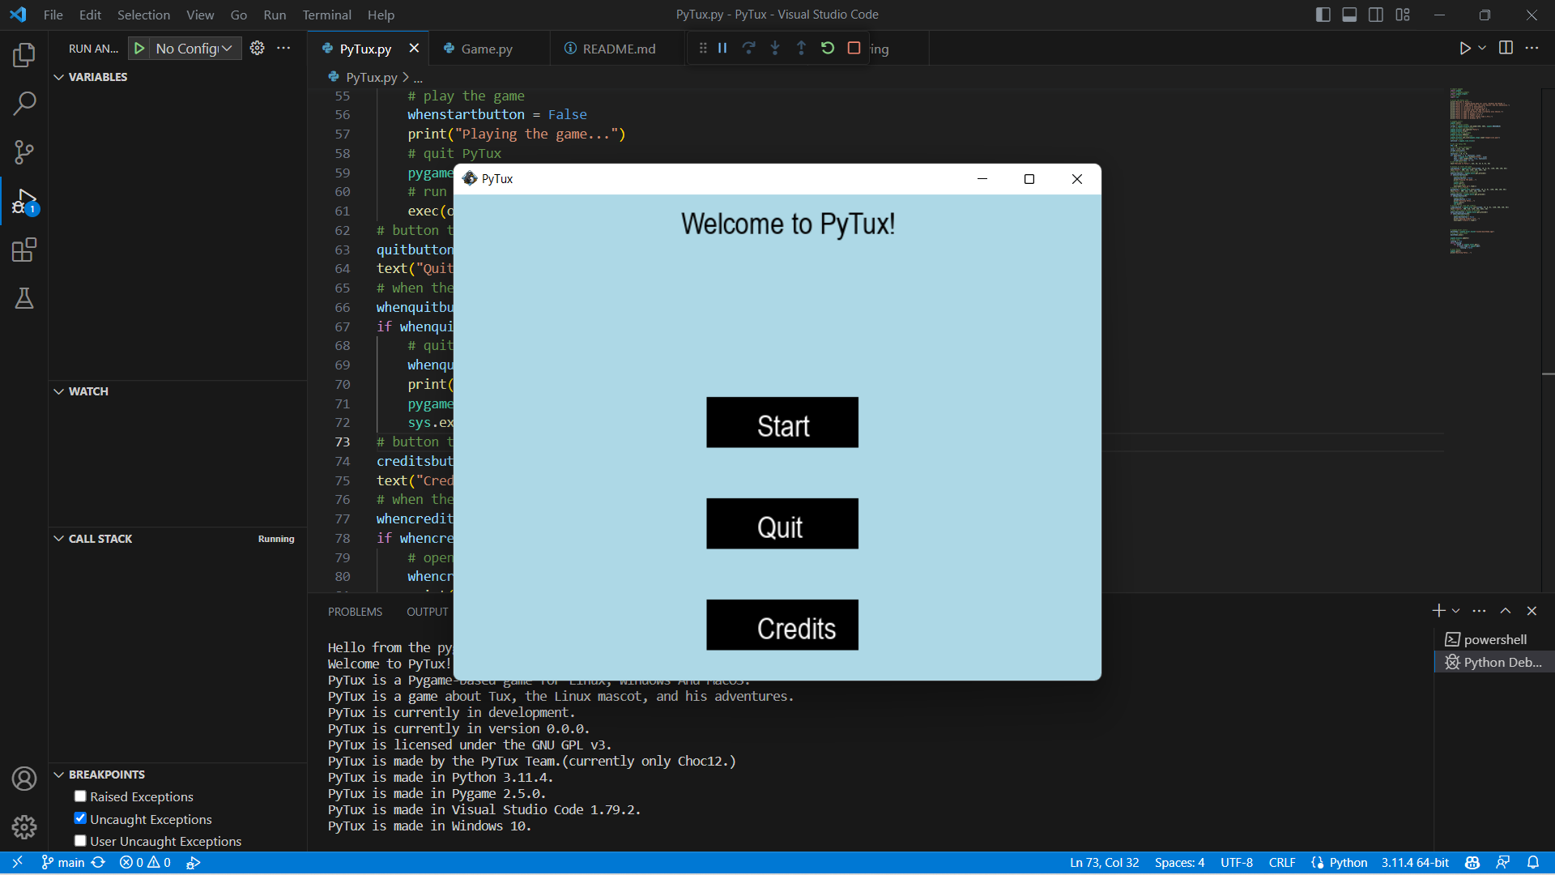Screen dimensions: 1555x875
Task: Collapse the WATCH section
Action: 88,391
